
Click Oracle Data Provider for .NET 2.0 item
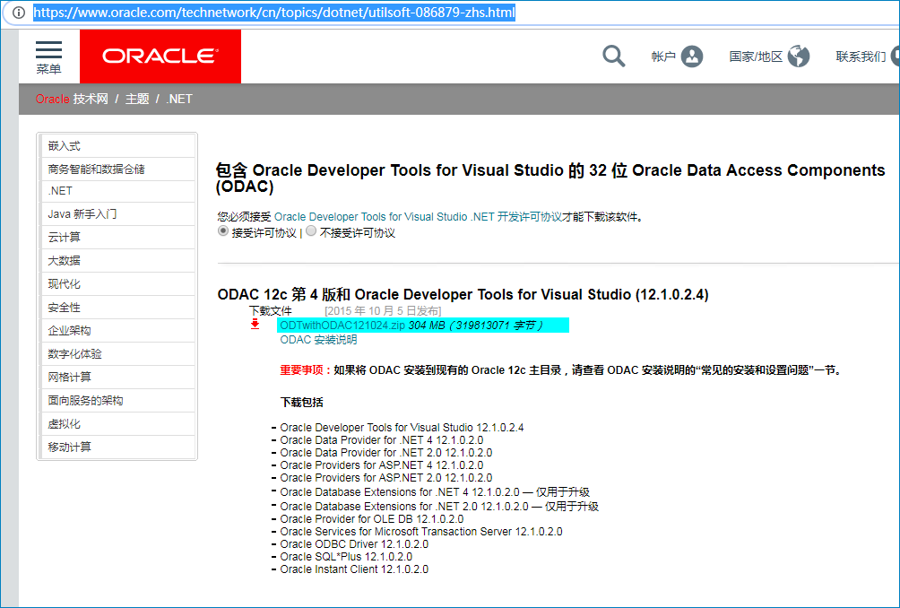[x=386, y=453]
